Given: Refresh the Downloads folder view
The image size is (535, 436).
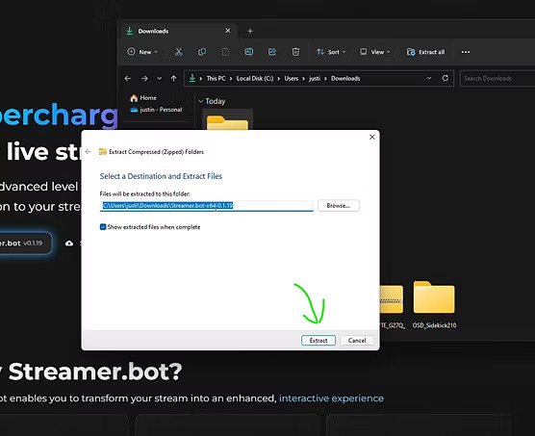Looking at the screenshot, I should point(445,78).
